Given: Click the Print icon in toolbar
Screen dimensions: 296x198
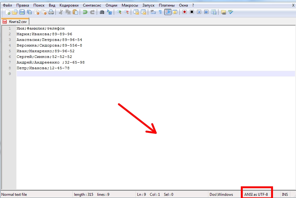Looking at the screenshot, I should [51, 12].
